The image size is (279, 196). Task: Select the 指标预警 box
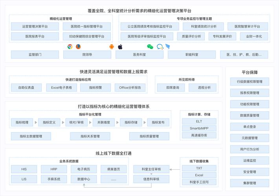[95, 87]
